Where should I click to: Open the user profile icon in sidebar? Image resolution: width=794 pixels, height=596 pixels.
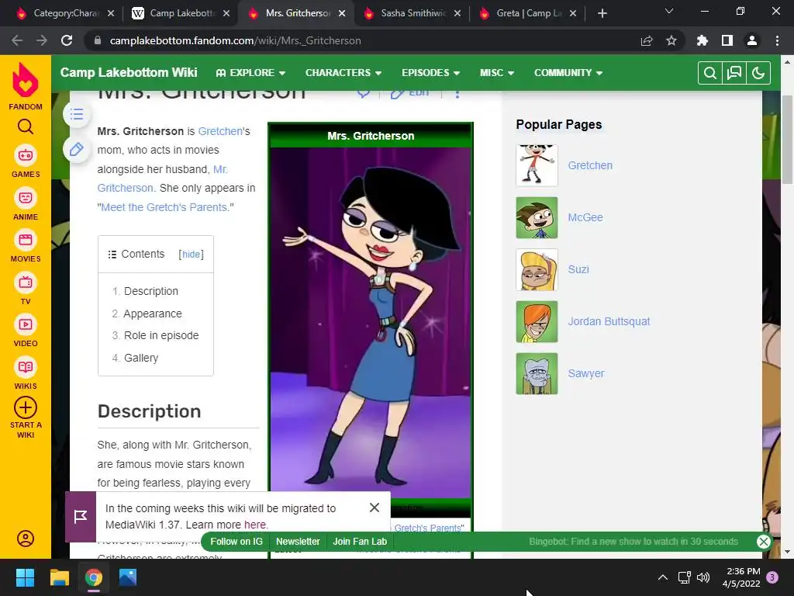click(26, 539)
